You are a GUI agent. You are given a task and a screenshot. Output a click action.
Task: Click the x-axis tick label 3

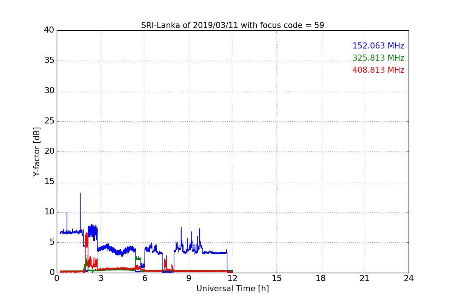tap(101, 278)
